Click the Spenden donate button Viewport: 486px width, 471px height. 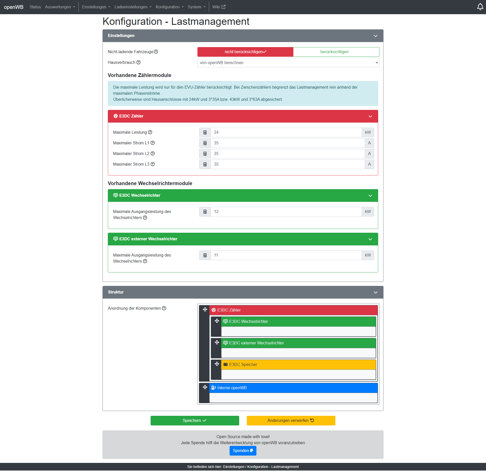point(243,451)
